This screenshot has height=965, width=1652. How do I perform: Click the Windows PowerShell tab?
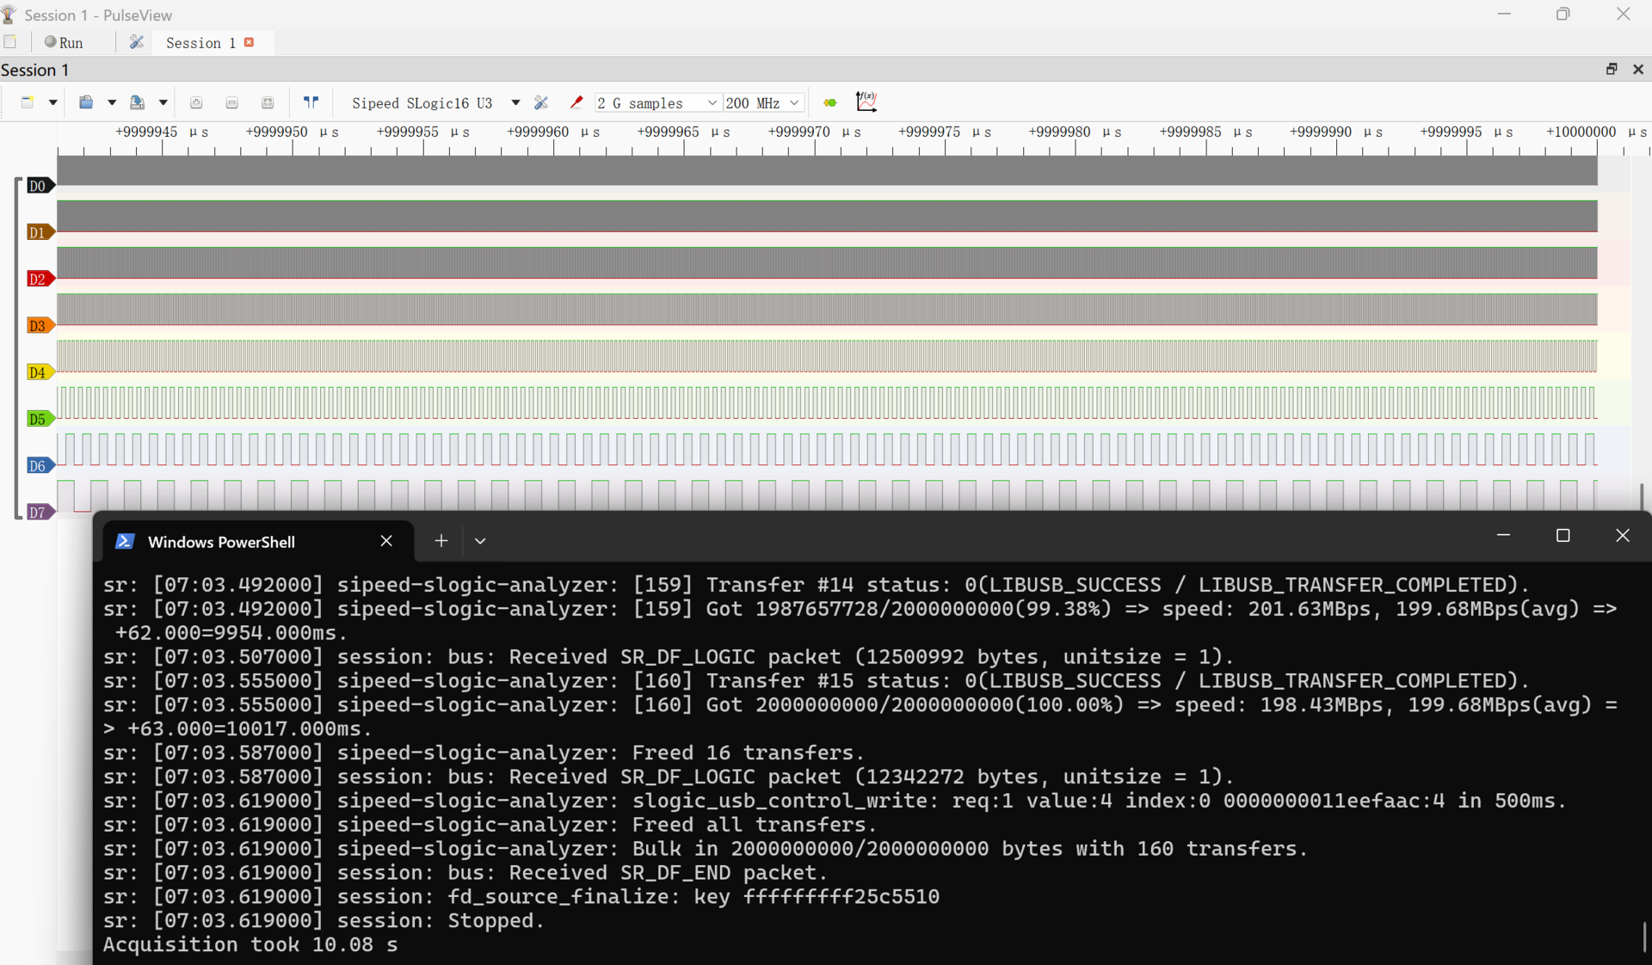[x=221, y=542]
